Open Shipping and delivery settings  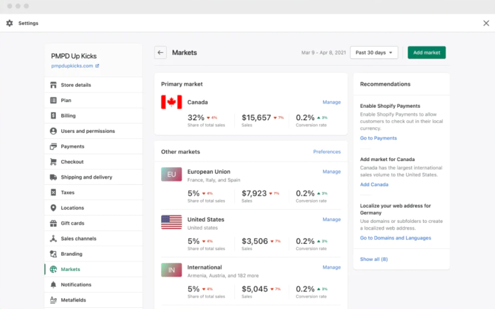pos(93,177)
